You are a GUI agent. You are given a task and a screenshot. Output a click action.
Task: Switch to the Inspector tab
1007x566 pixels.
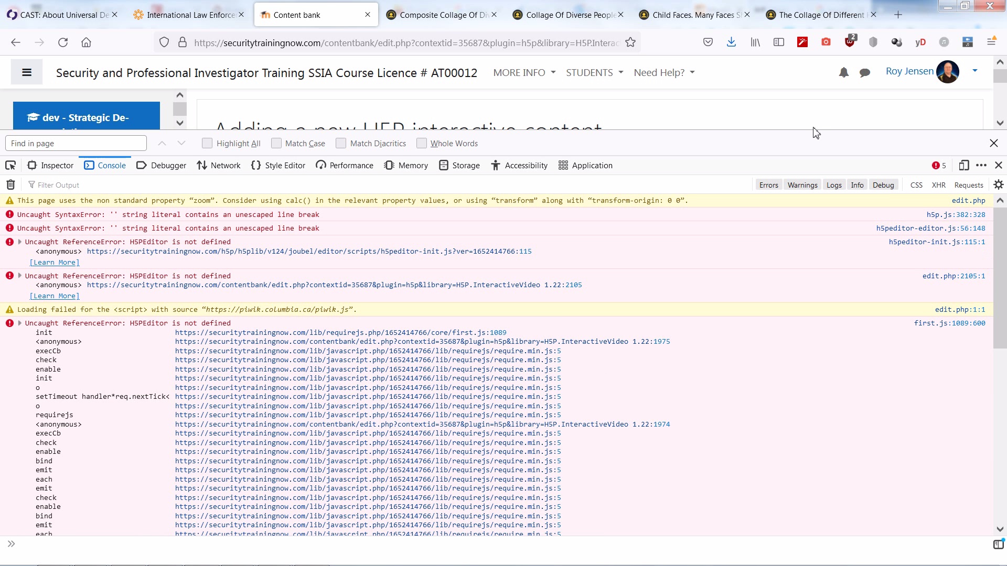[x=50, y=166]
